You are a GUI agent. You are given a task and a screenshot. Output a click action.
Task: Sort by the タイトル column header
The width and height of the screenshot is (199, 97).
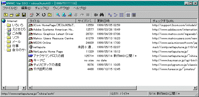pyautogui.click(x=52, y=21)
